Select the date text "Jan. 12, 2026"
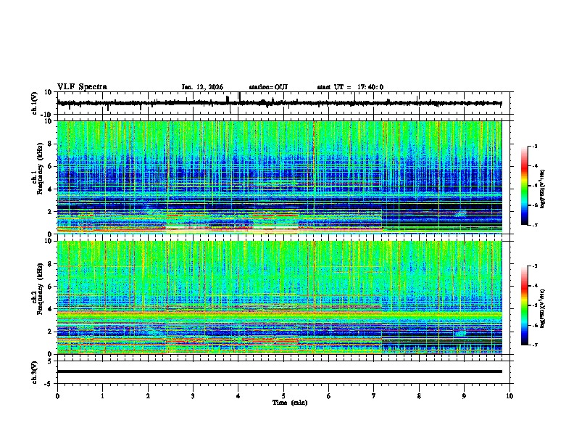574x444 pixels. pos(202,87)
